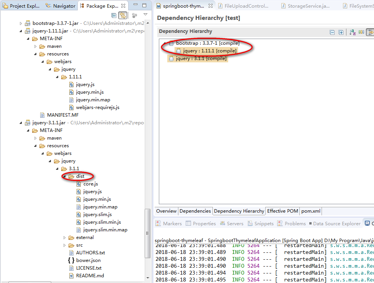
Task: Expand bootstrap-3.3.7-1.jar node
Action: click(x=21, y=23)
